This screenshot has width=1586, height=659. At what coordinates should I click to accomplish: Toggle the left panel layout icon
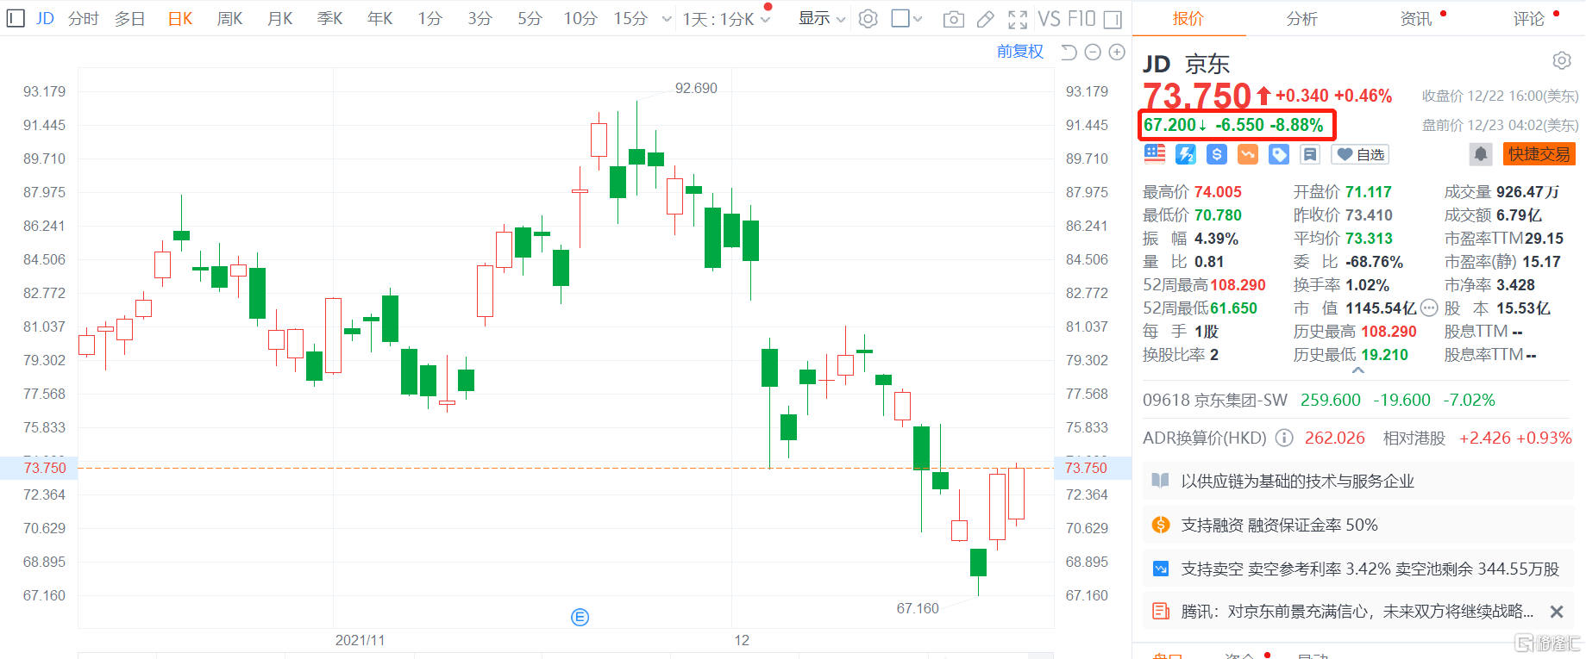click(x=16, y=18)
